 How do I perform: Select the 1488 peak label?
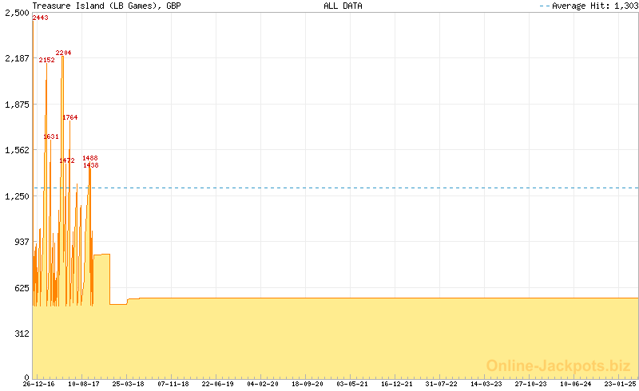tap(89, 158)
